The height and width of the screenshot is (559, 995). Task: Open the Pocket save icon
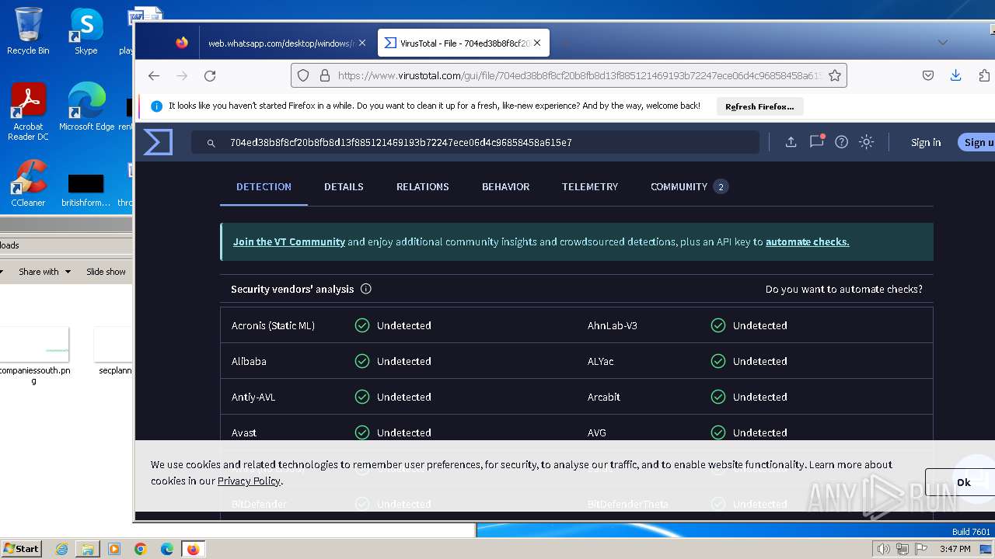[x=928, y=75]
